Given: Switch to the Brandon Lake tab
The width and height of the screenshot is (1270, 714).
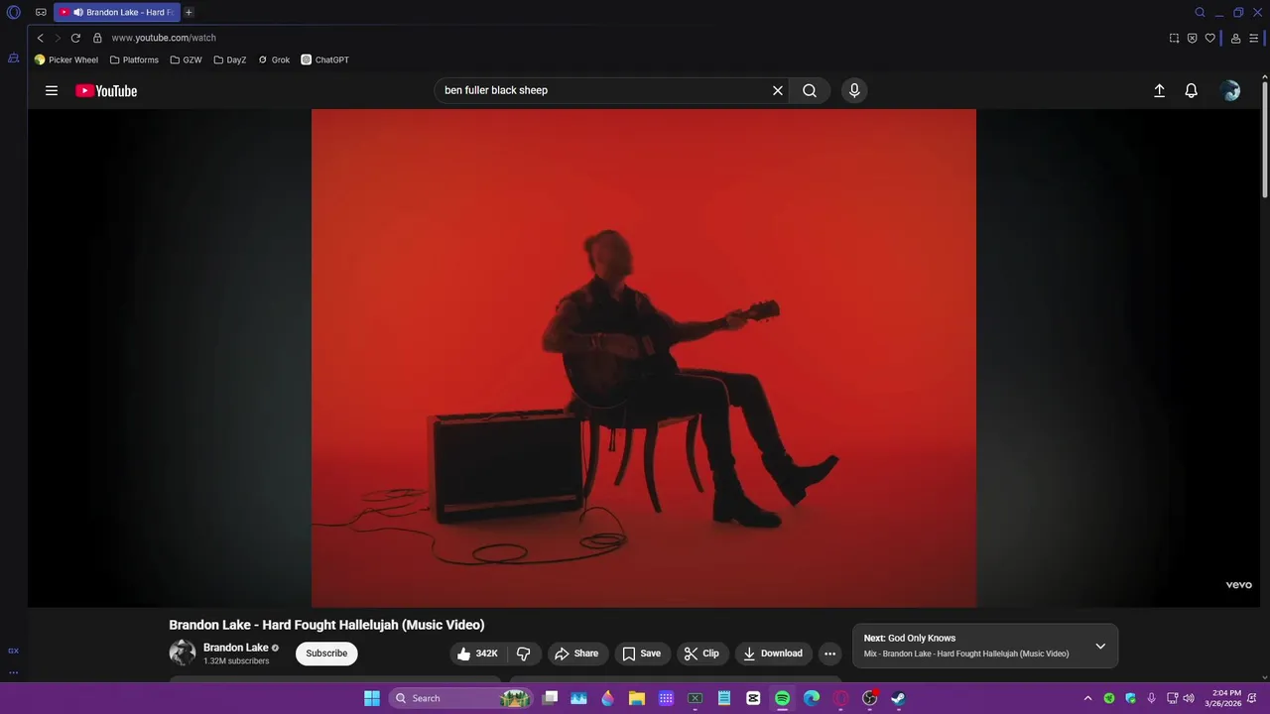Looking at the screenshot, I should pos(117,12).
